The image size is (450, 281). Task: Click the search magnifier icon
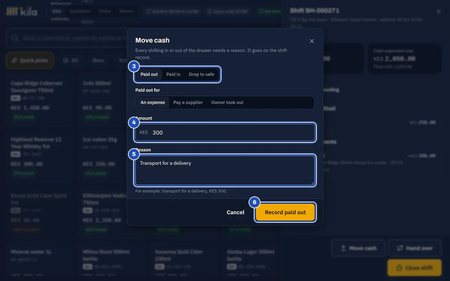click(x=15, y=38)
